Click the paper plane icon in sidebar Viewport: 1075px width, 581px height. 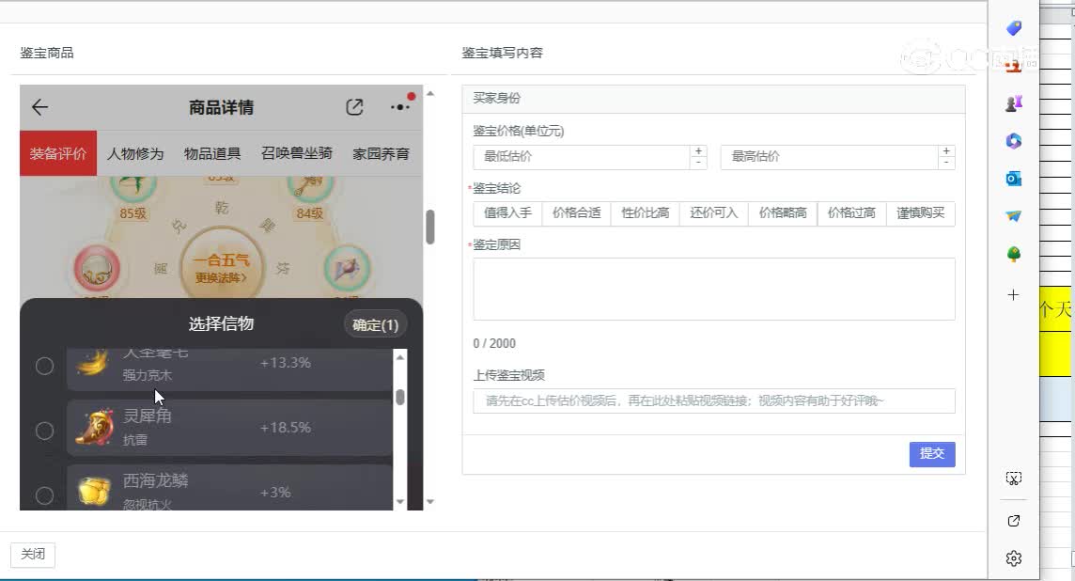pyautogui.click(x=1013, y=216)
